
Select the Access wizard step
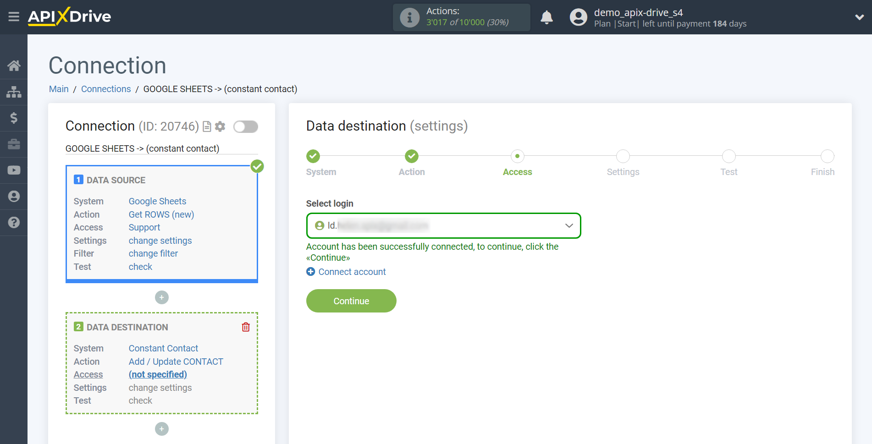tap(517, 156)
